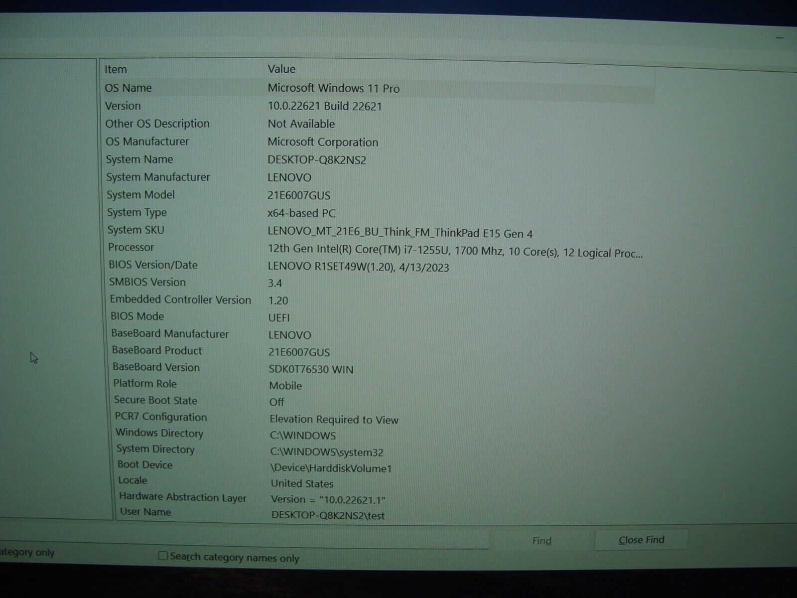Click the 'Elevation Required to View' value
Screen dimensions: 797x598
tap(334, 420)
